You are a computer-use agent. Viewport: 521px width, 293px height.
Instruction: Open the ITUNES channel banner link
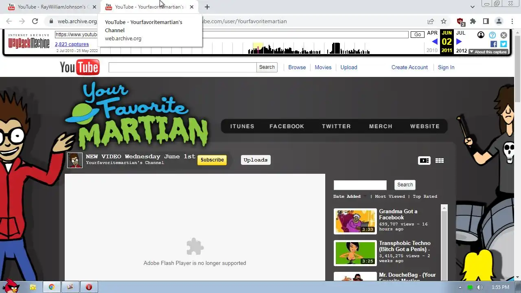(x=242, y=126)
